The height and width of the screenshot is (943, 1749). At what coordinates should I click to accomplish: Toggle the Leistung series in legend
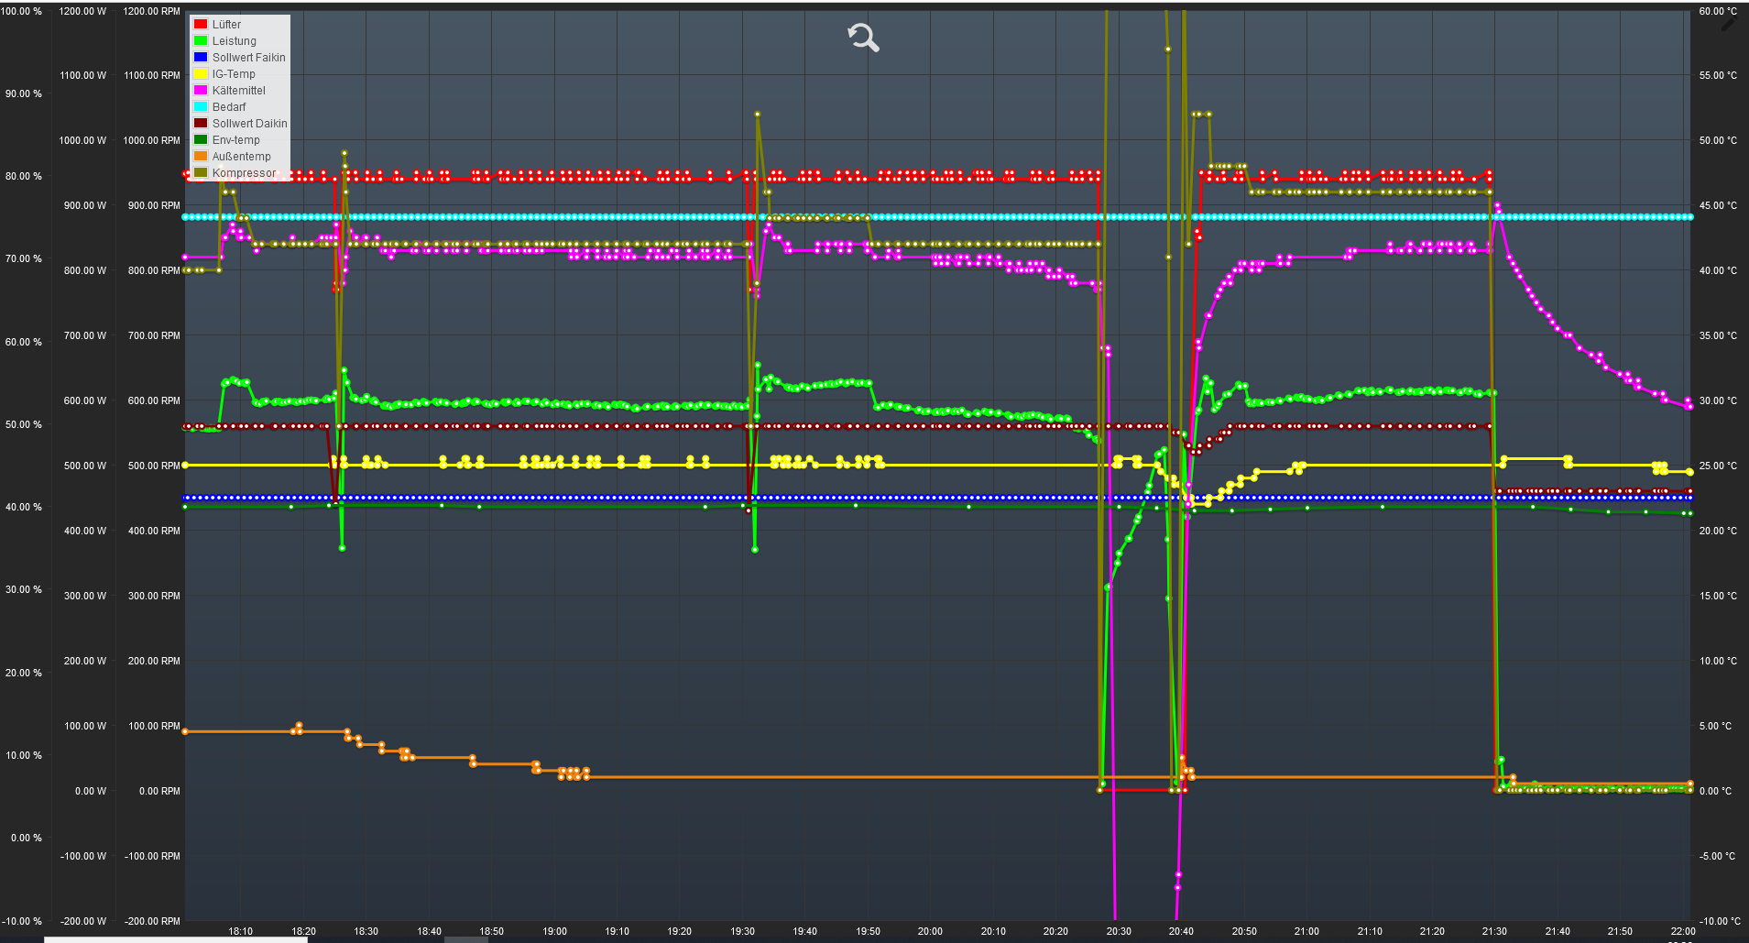(234, 41)
